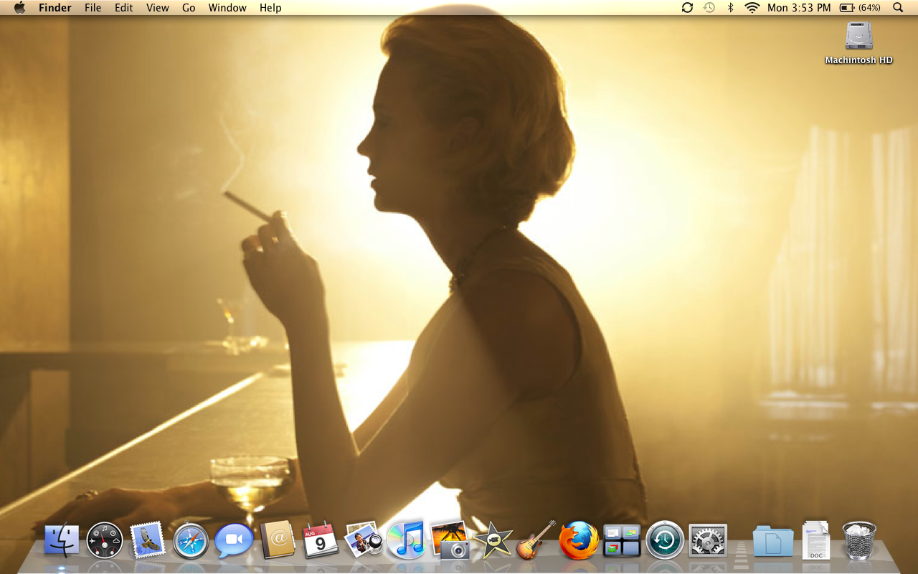
Task: Open the Help menu
Action: pyautogui.click(x=270, y=8)
